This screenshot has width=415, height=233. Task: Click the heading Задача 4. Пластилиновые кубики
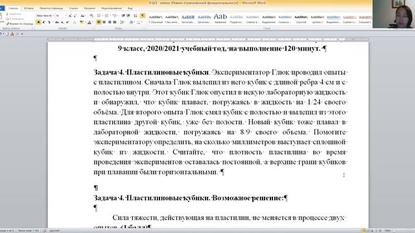tap(151, 72)
